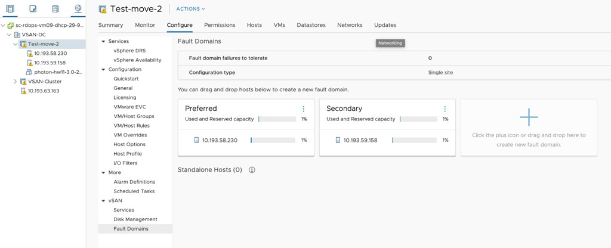The image size is (611, 248).
Task: Open the Storage inventory icon
Action: [x=55, y=9]
